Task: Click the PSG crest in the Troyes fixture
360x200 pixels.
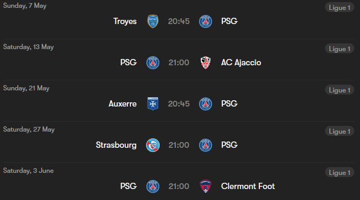Action: (206, 21)
